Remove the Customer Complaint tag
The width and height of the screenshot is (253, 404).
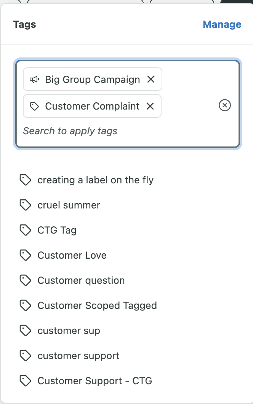(x=150, y=106)
